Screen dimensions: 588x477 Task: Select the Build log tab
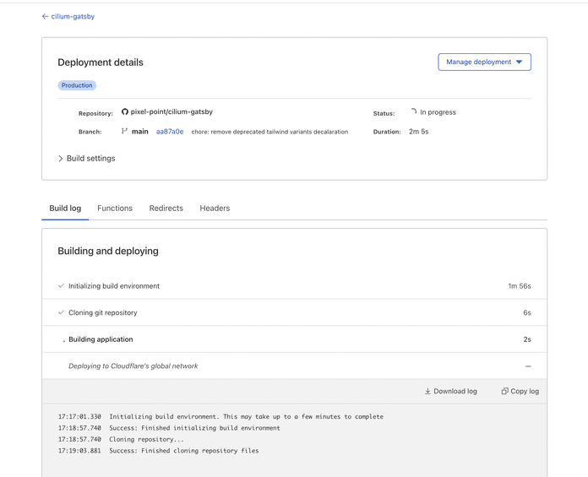[x=65, y=209]
